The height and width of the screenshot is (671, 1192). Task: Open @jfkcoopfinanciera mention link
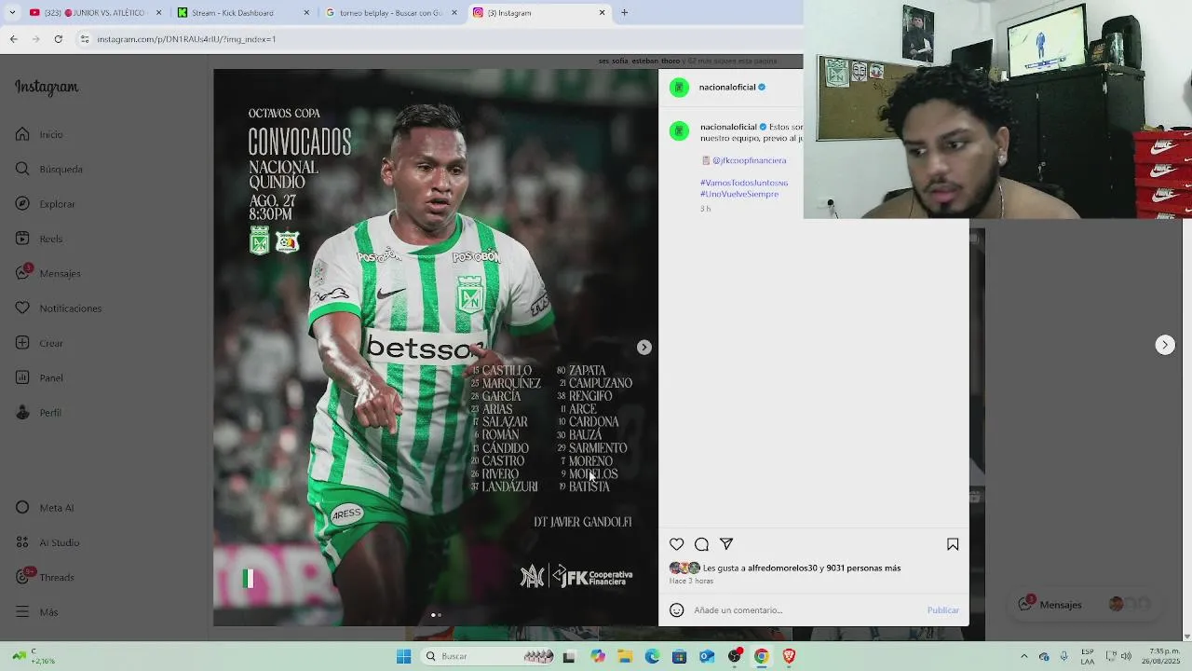point(750,160)
